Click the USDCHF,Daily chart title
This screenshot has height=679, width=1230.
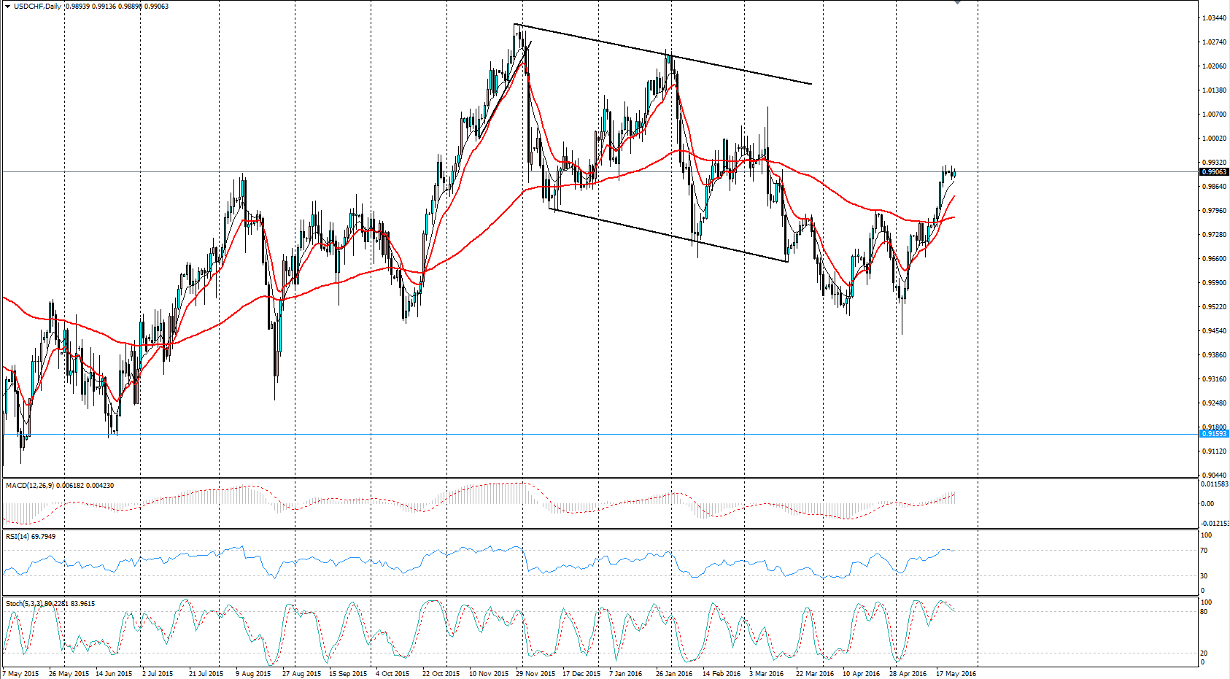click(x=37, y=6)
